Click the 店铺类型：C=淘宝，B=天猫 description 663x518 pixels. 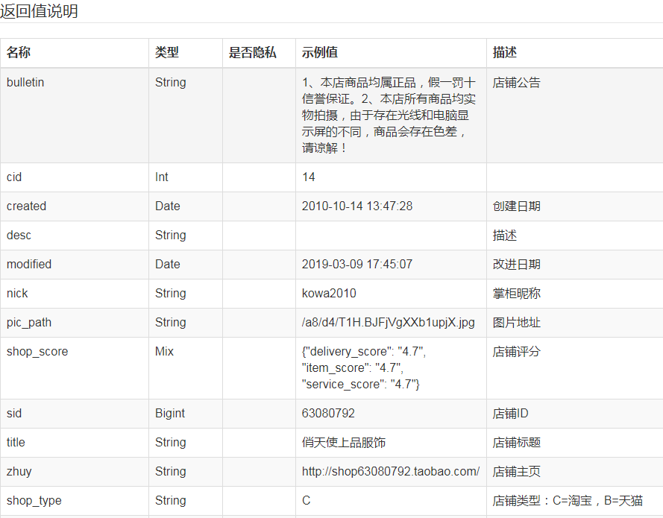click(568, 501)
